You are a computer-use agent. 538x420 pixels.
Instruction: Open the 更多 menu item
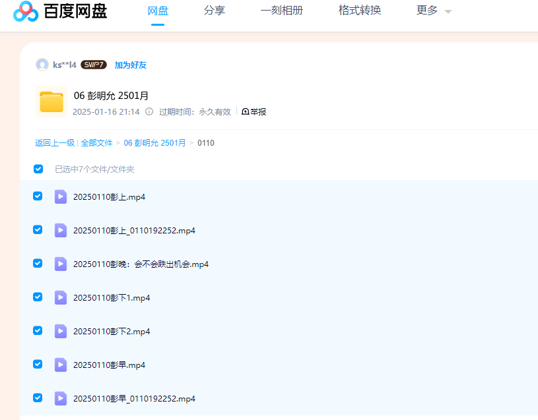coord(427,11)
